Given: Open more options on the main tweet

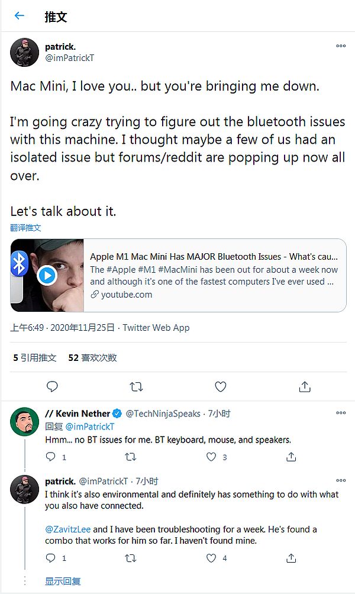Looking at the screenshot, I should tap(341, 46).
